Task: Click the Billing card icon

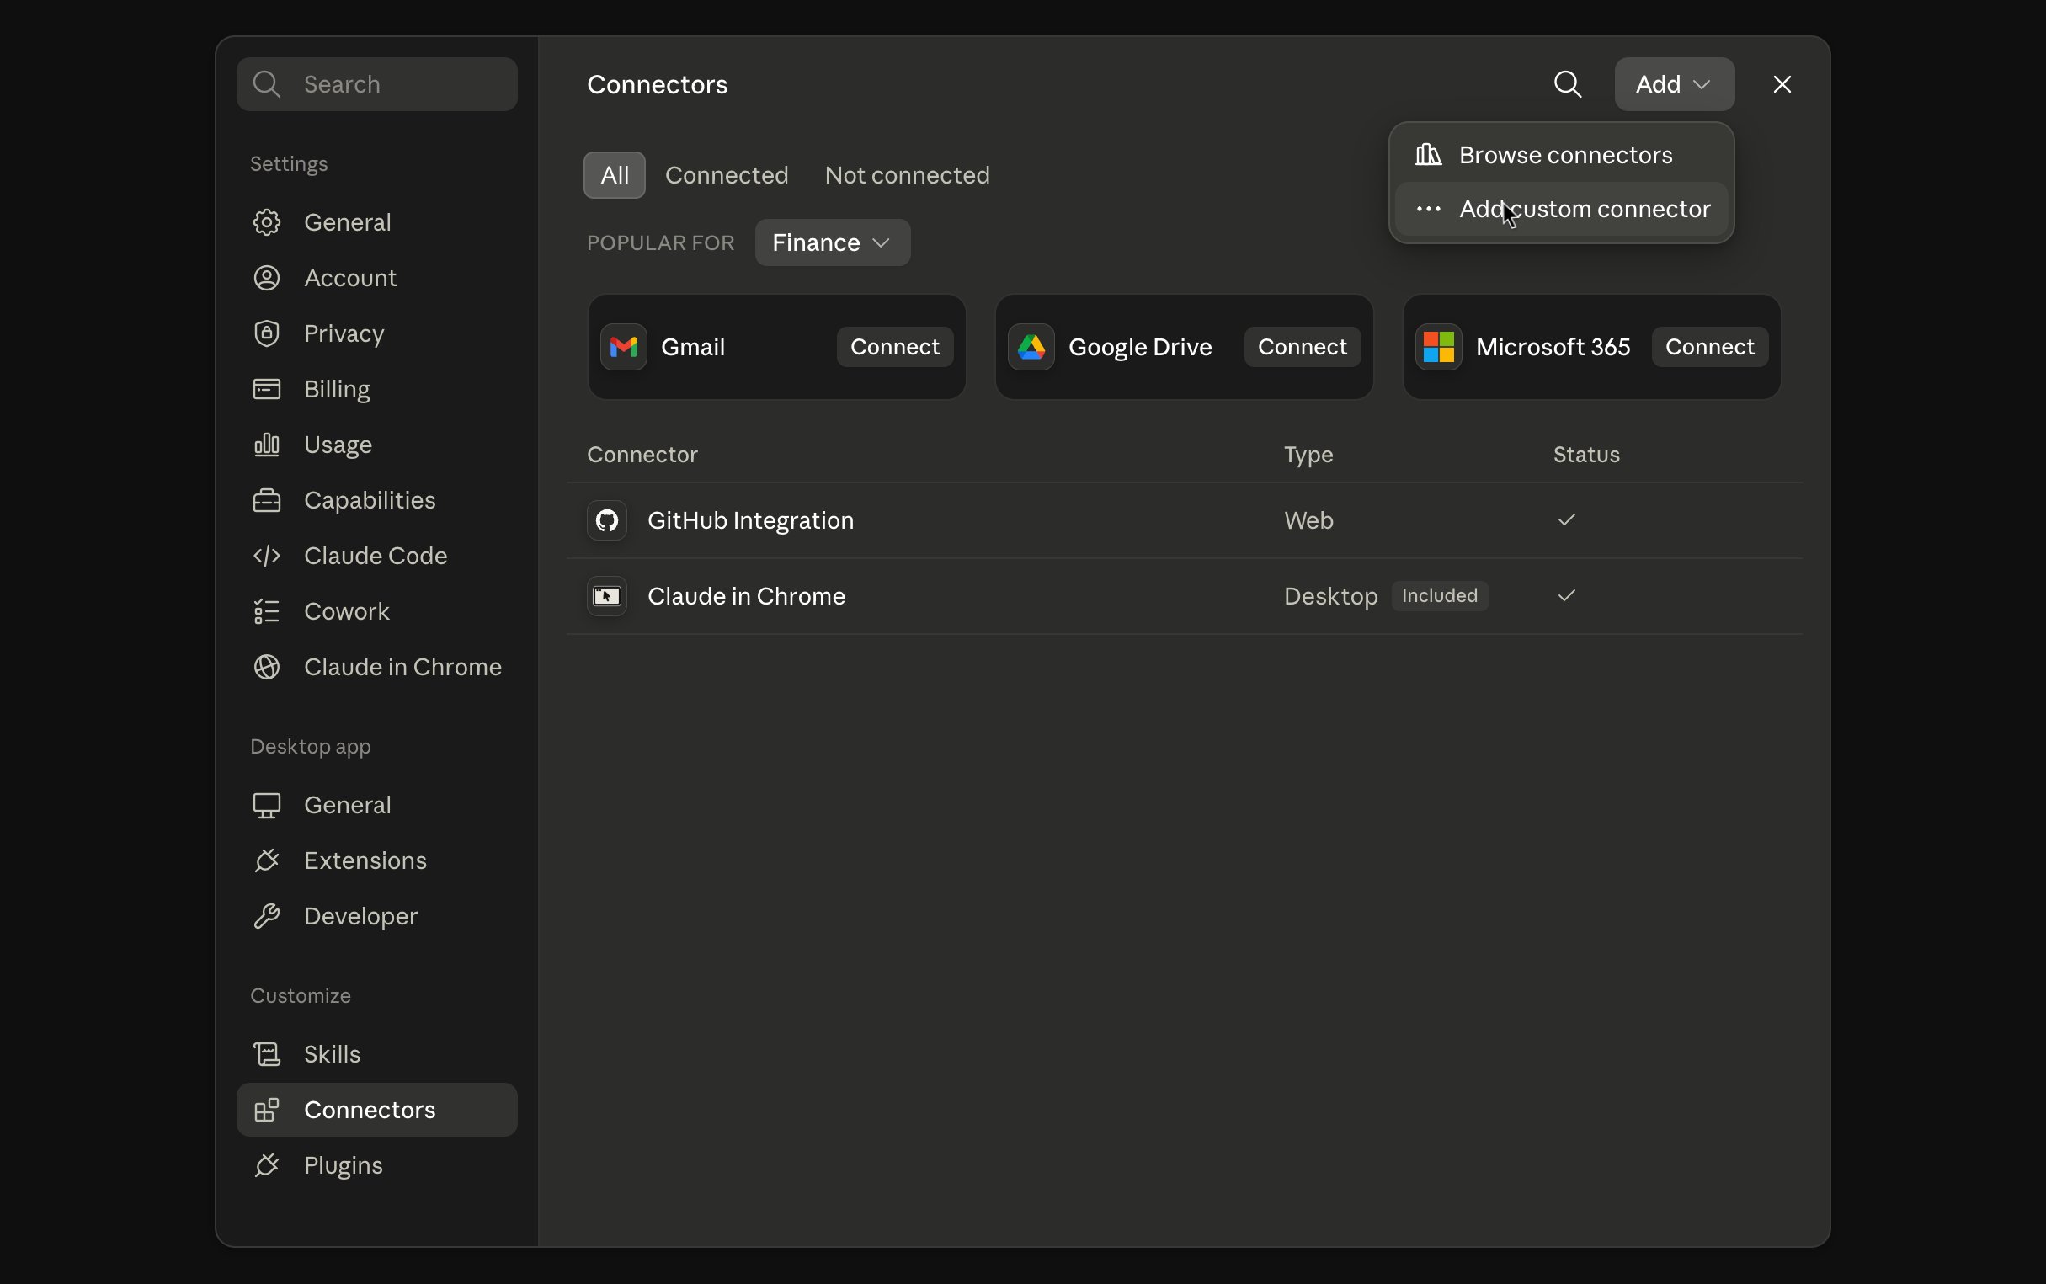Action: 267,389
